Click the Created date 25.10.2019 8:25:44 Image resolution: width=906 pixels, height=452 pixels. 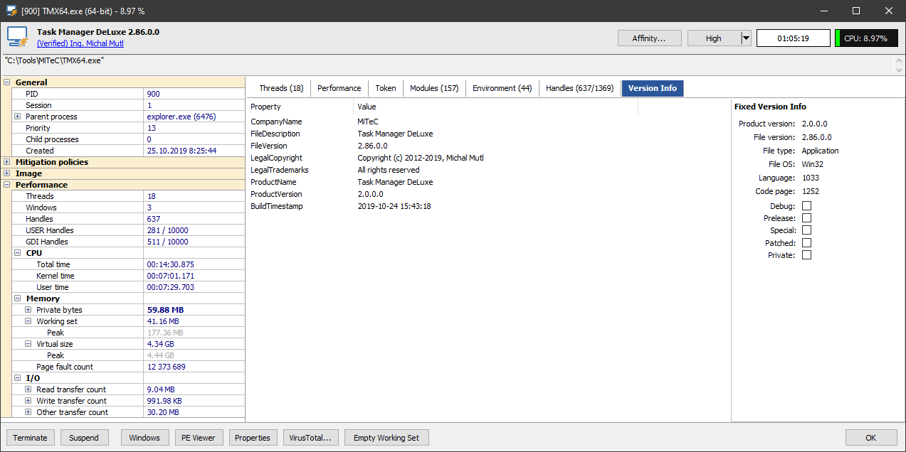(182, 151)
